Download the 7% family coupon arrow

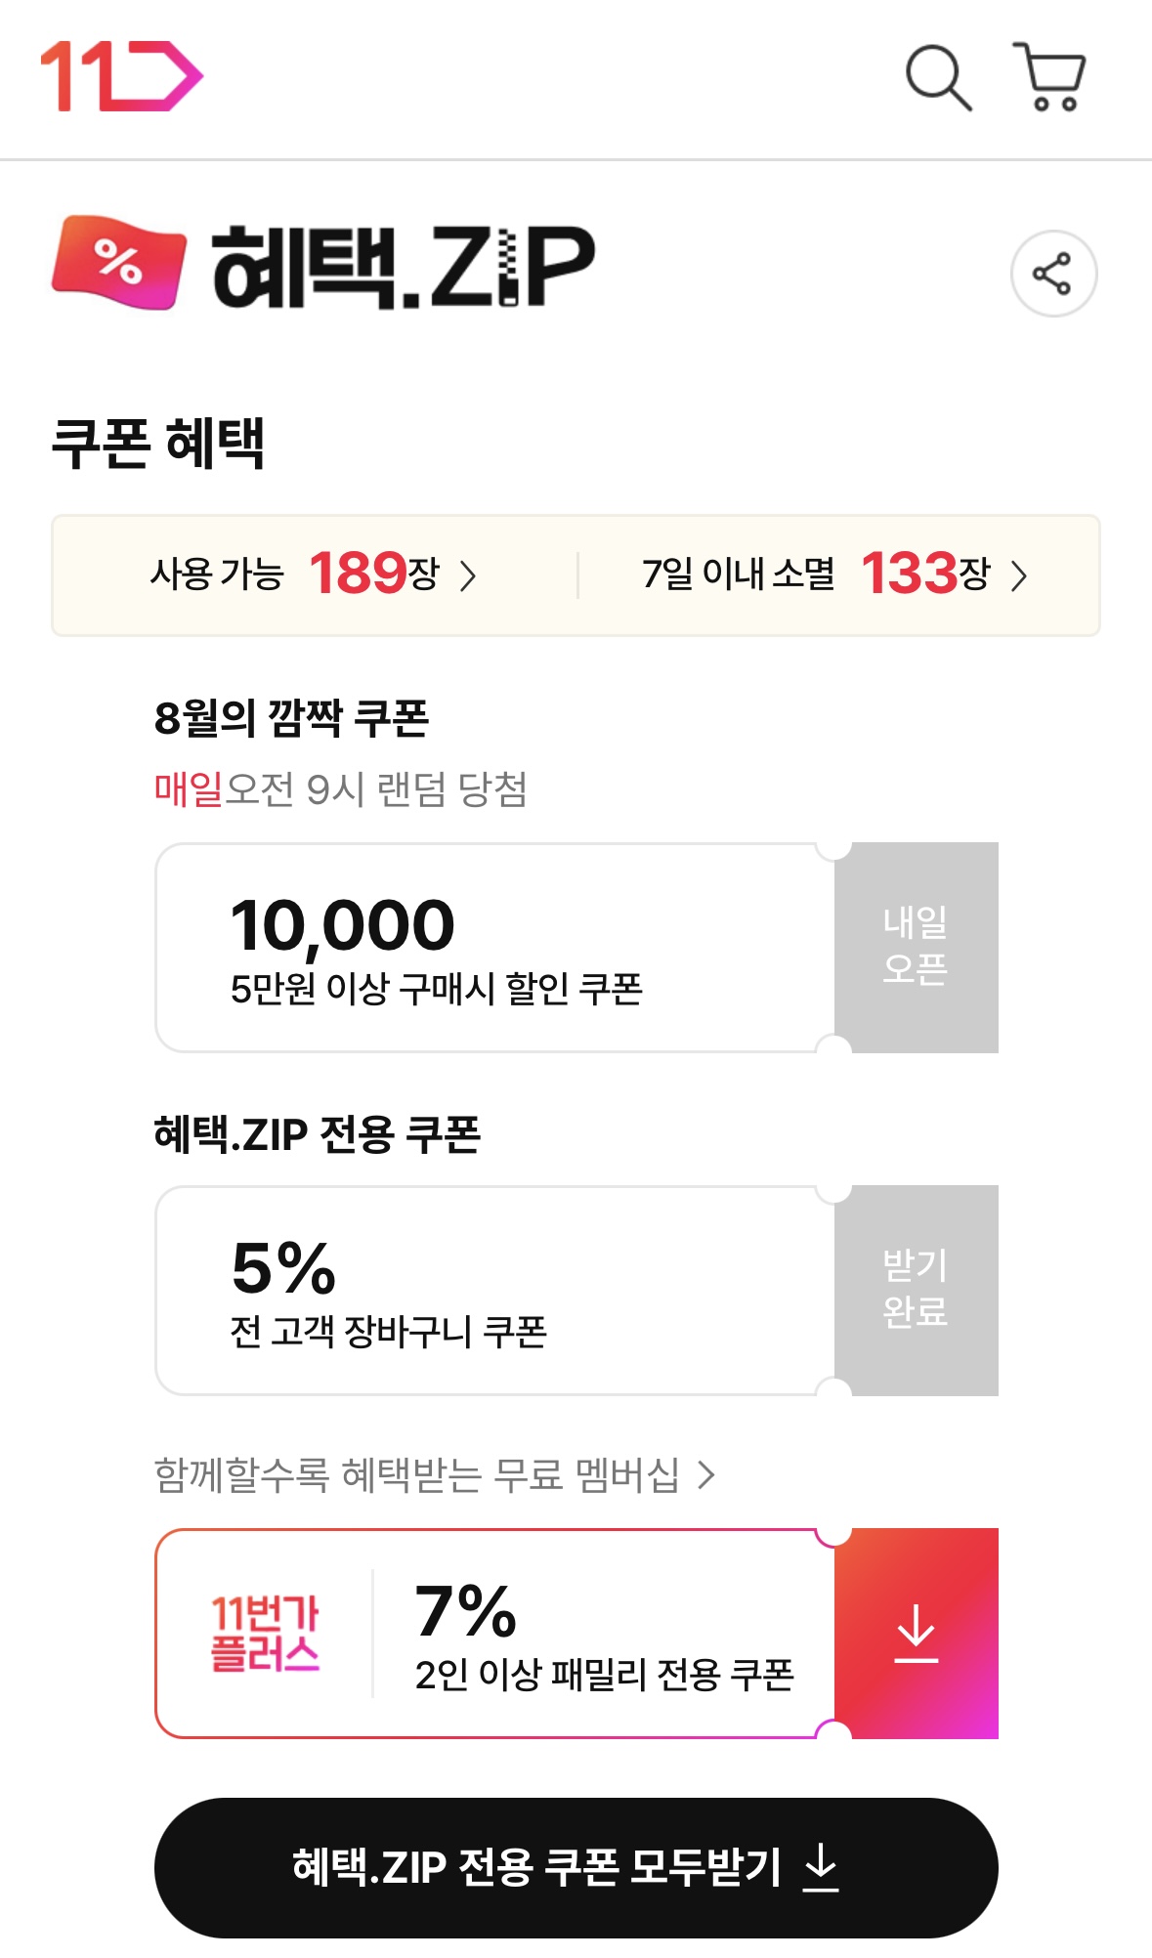point(917,1633)
